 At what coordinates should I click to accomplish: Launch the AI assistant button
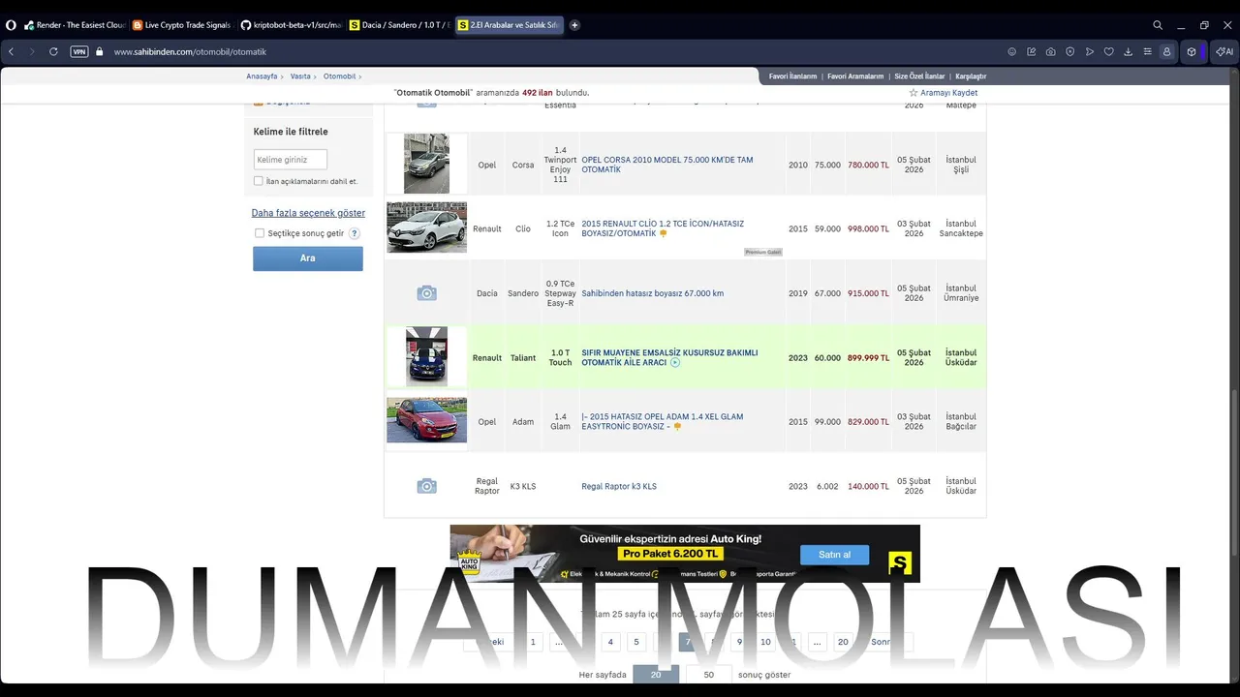[1224, 51]
